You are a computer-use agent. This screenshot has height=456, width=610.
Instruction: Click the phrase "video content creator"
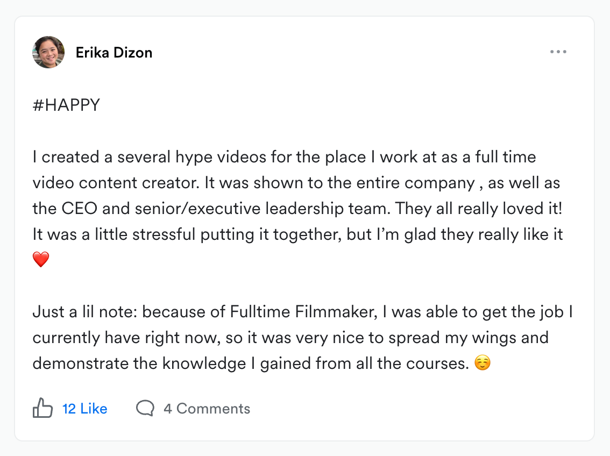(116, 183)
